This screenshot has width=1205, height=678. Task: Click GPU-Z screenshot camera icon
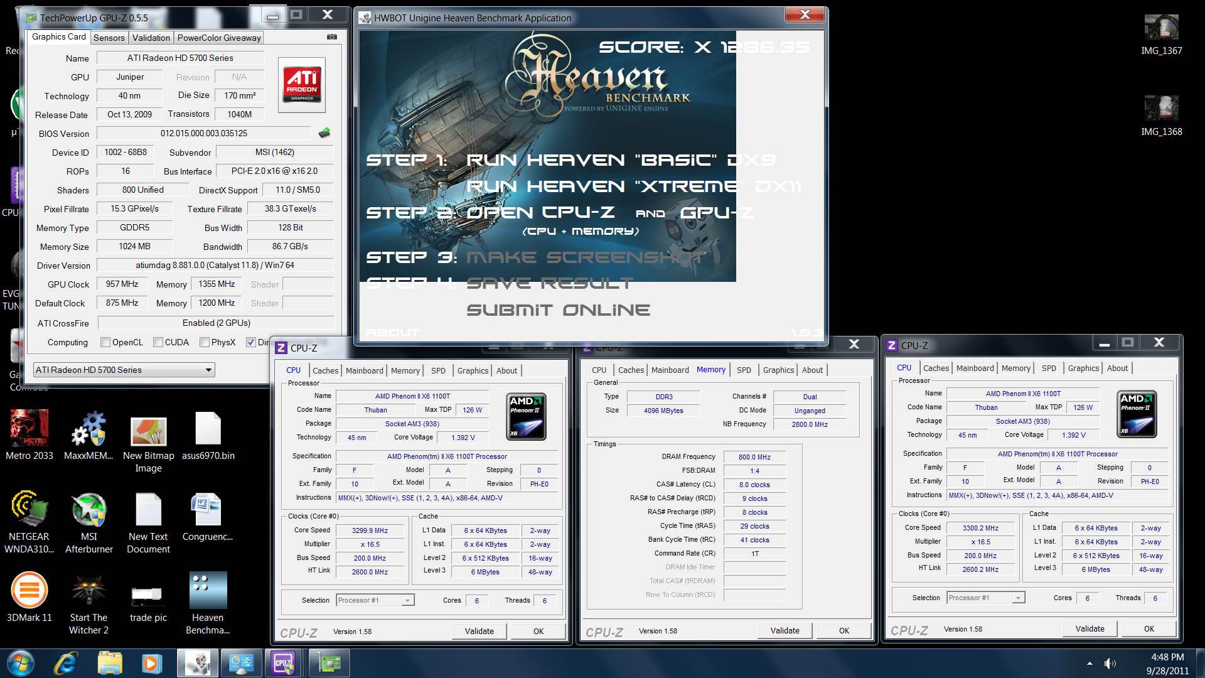click(x=331, y=37)
